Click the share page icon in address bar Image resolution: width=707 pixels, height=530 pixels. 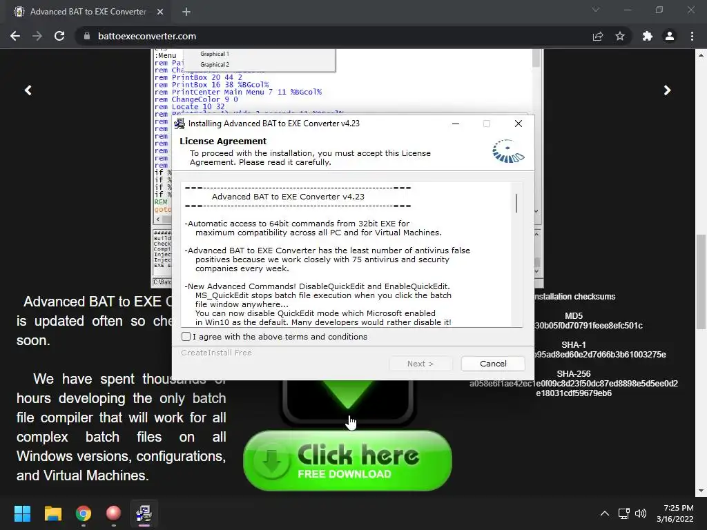(598, 36)
